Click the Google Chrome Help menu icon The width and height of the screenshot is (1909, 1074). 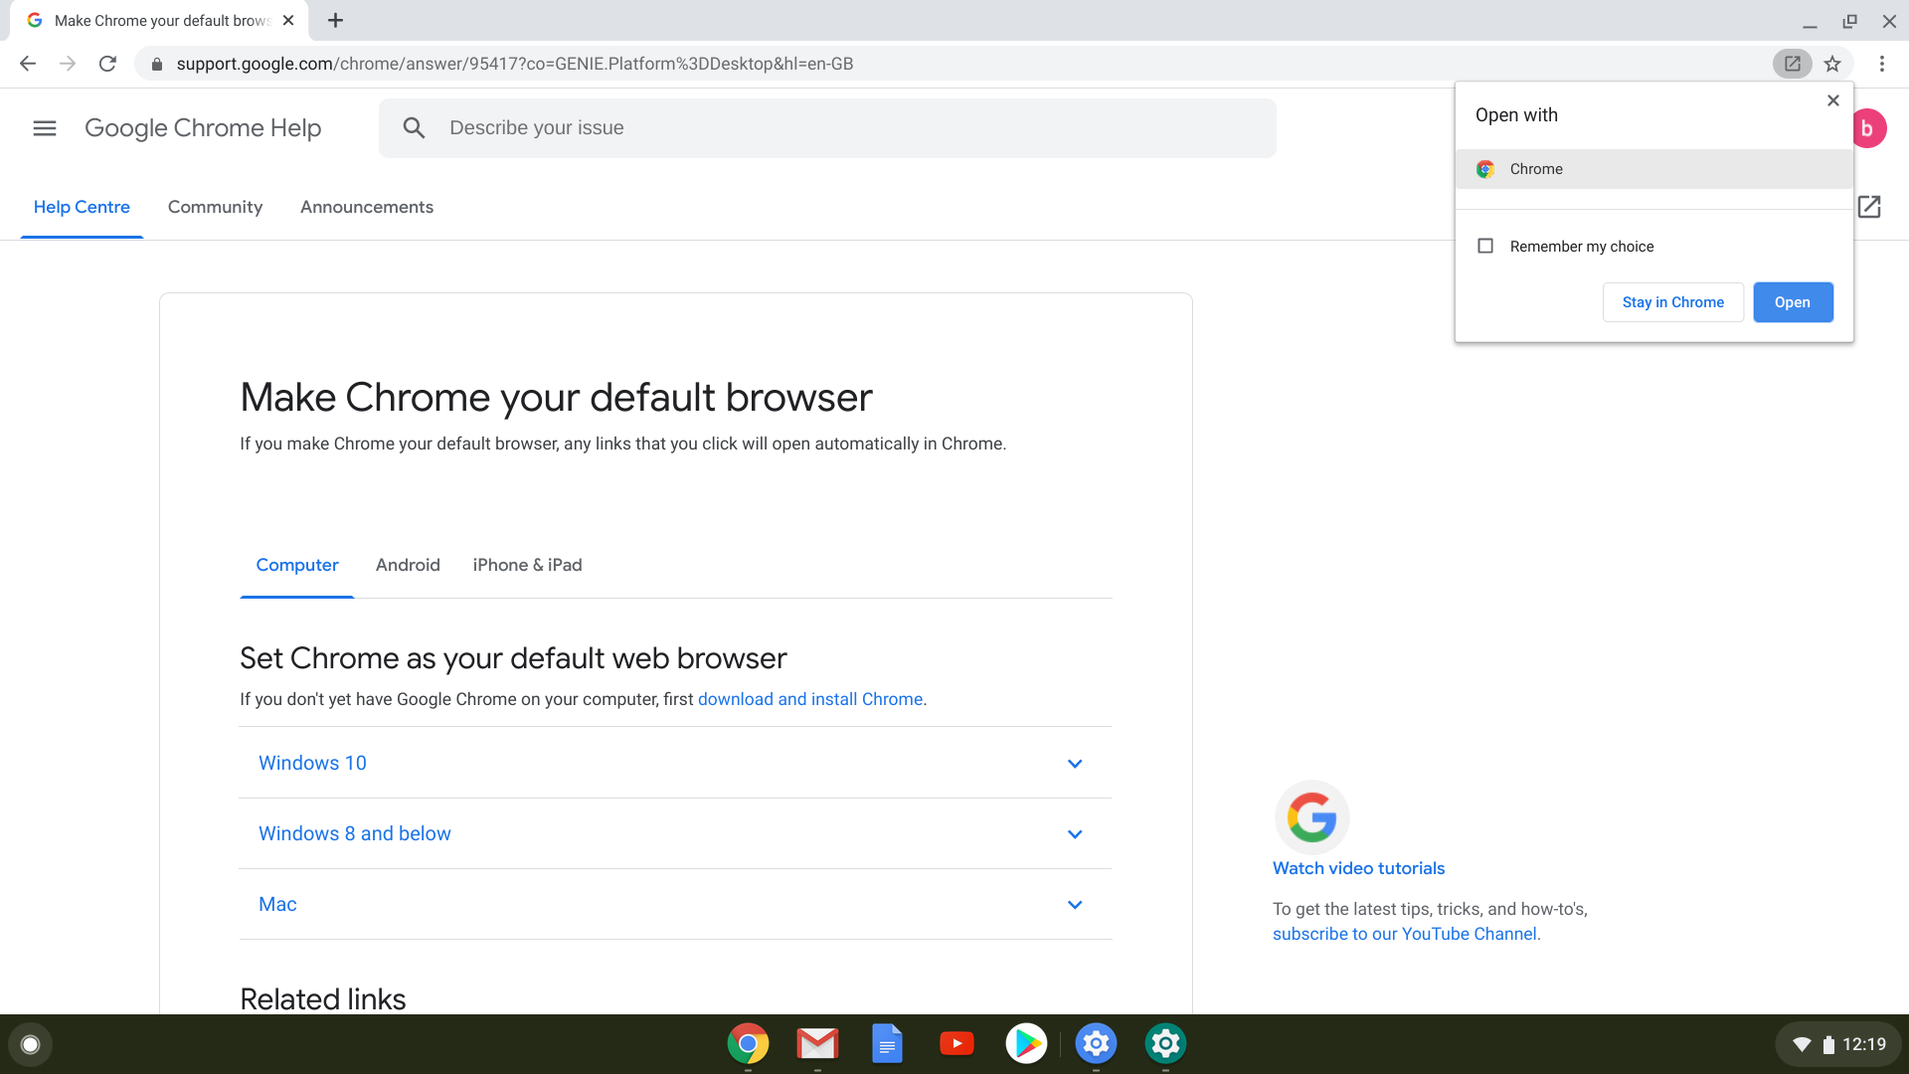pos(44,127)
